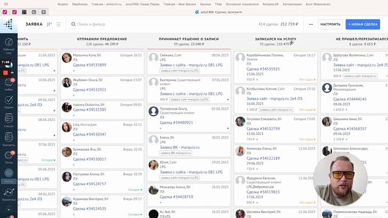Image resolution: width=388 pixels, height=218 pixels.
Task: Stop the screen recording red button
Action: (5, 73)
